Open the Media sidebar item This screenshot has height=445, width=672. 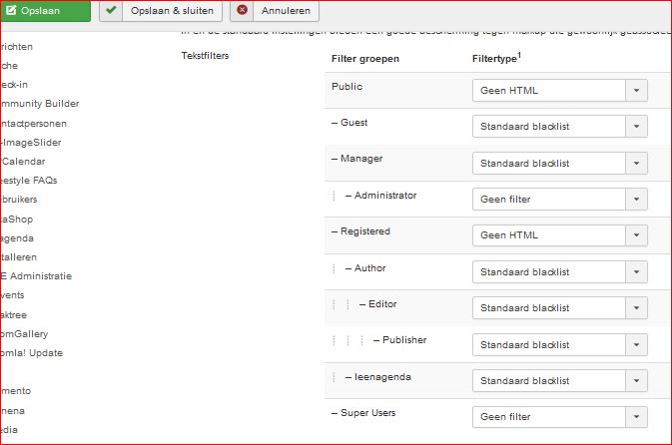click(9, 430)
